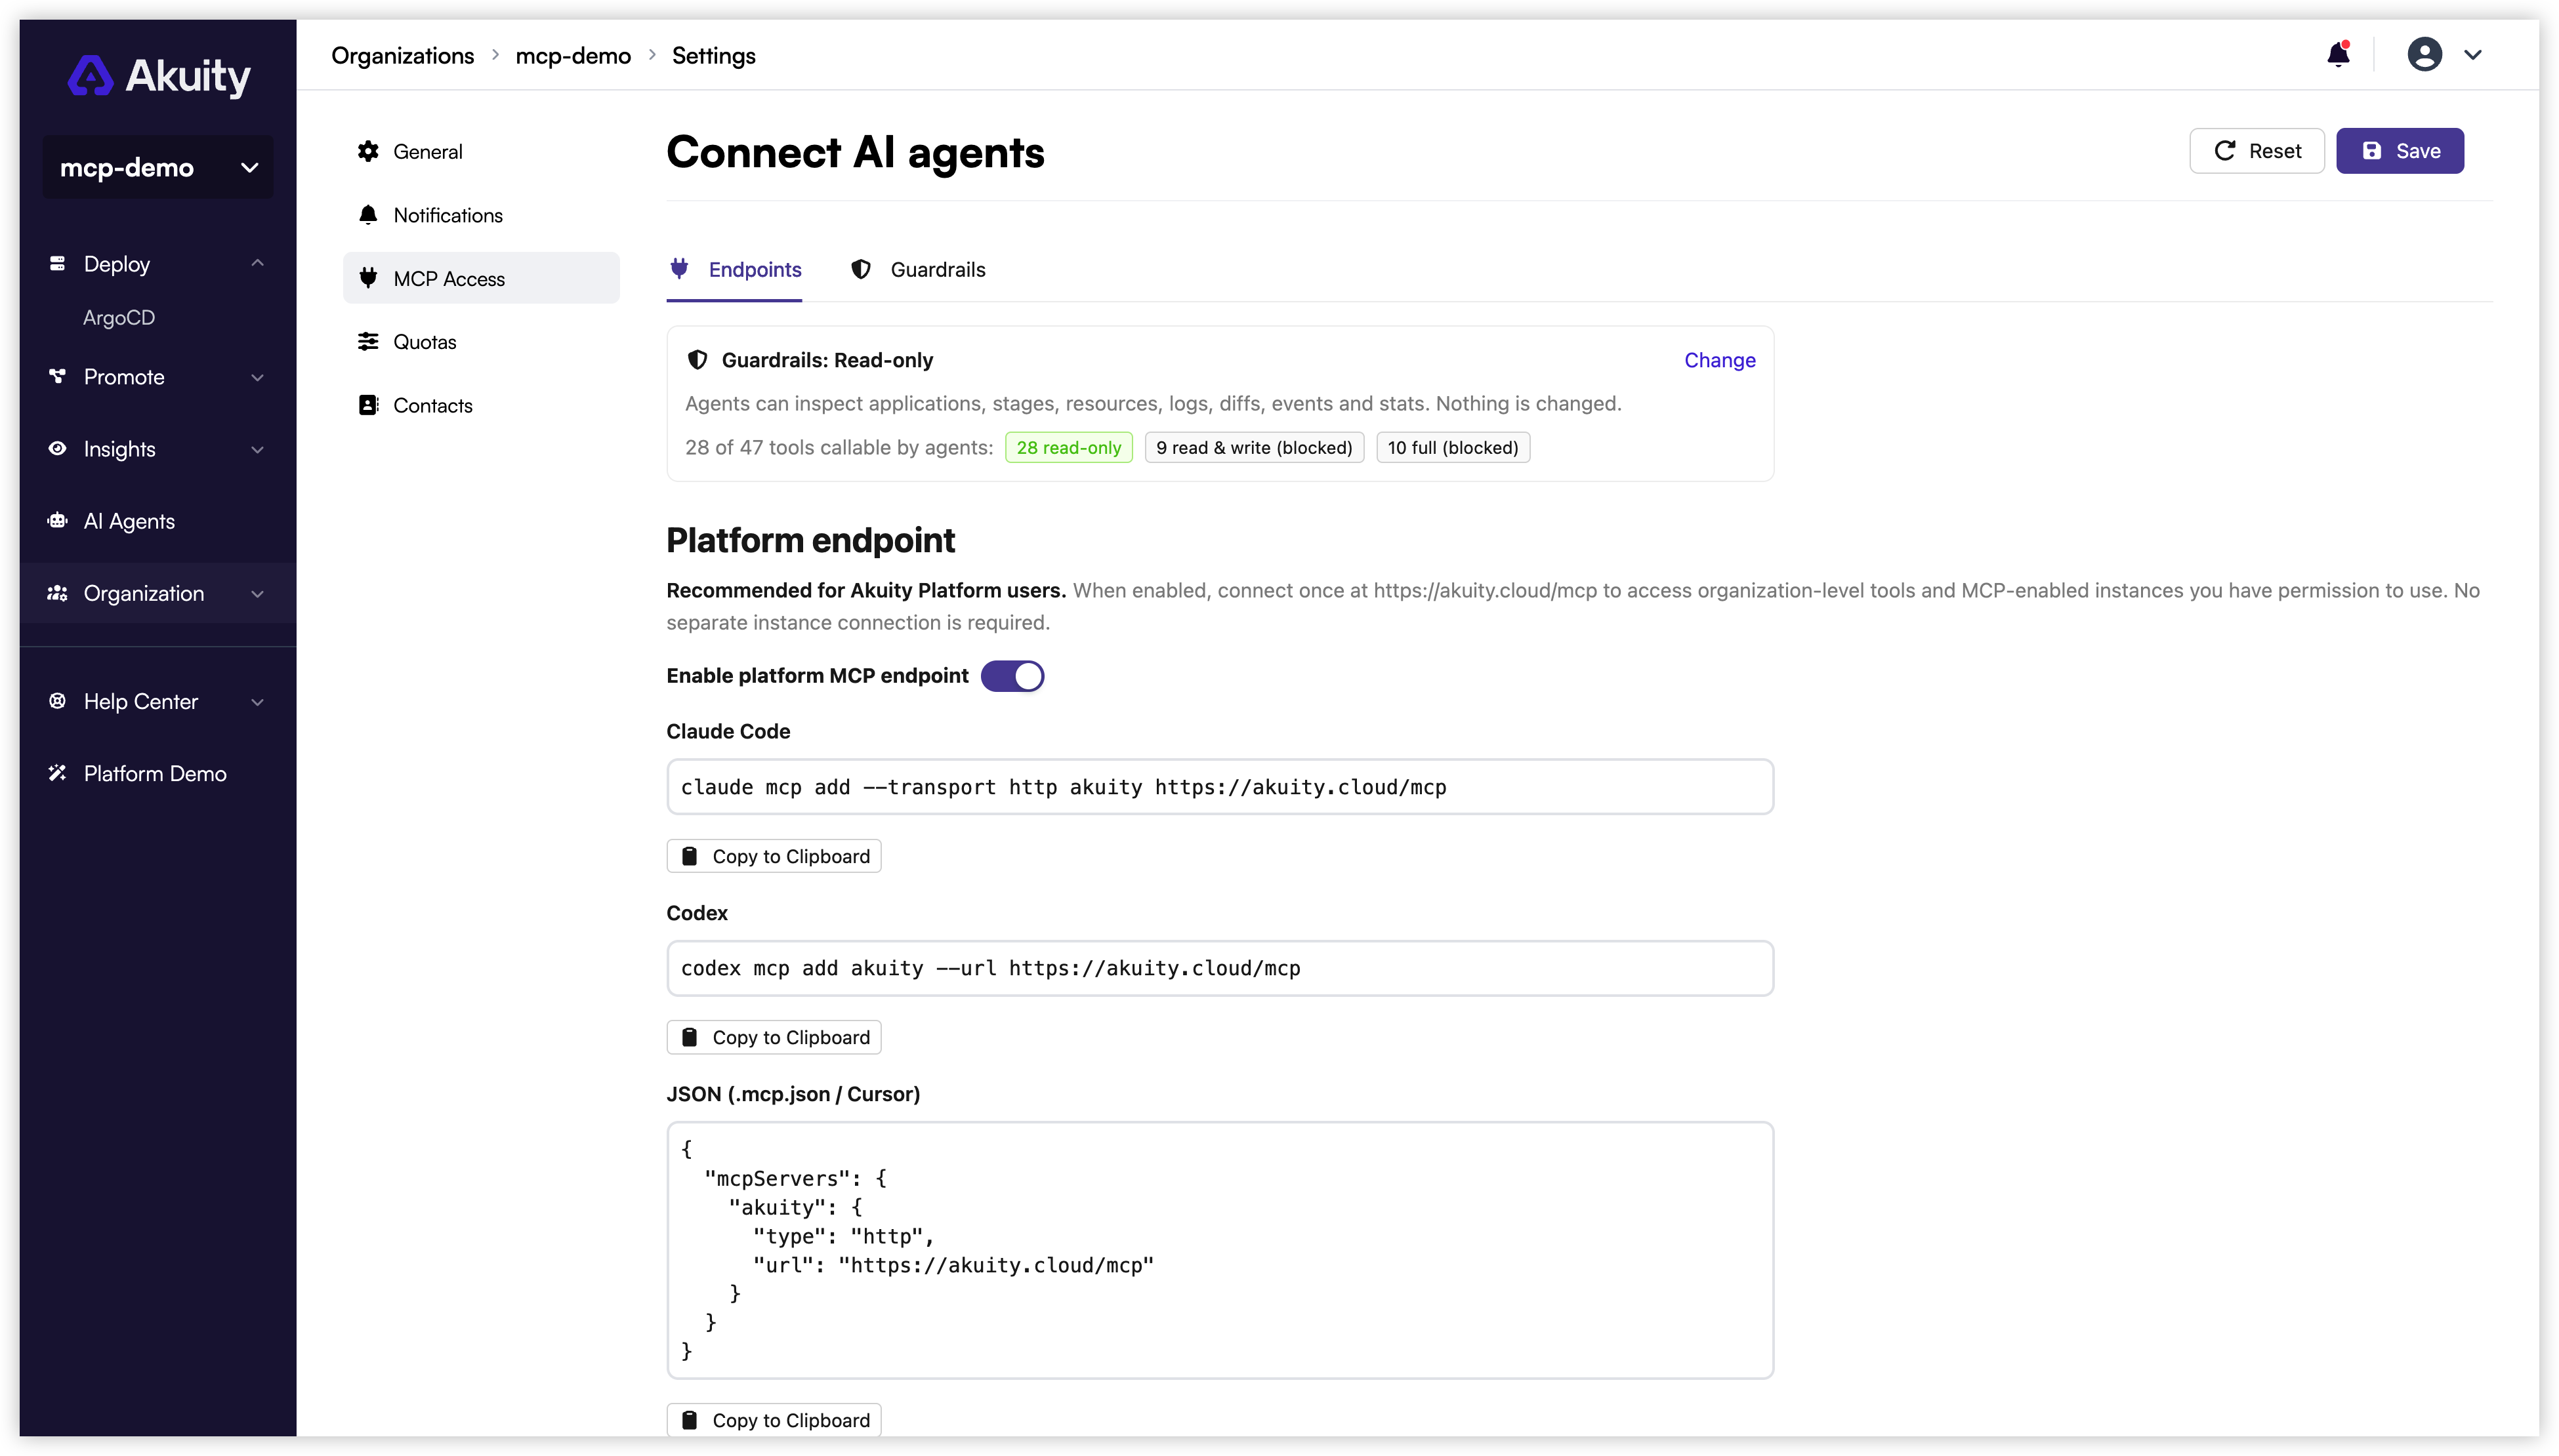This screenshot has height=1456, width=2559.
Task: Click the Quotas sliders icon
Action: [368, 341]
